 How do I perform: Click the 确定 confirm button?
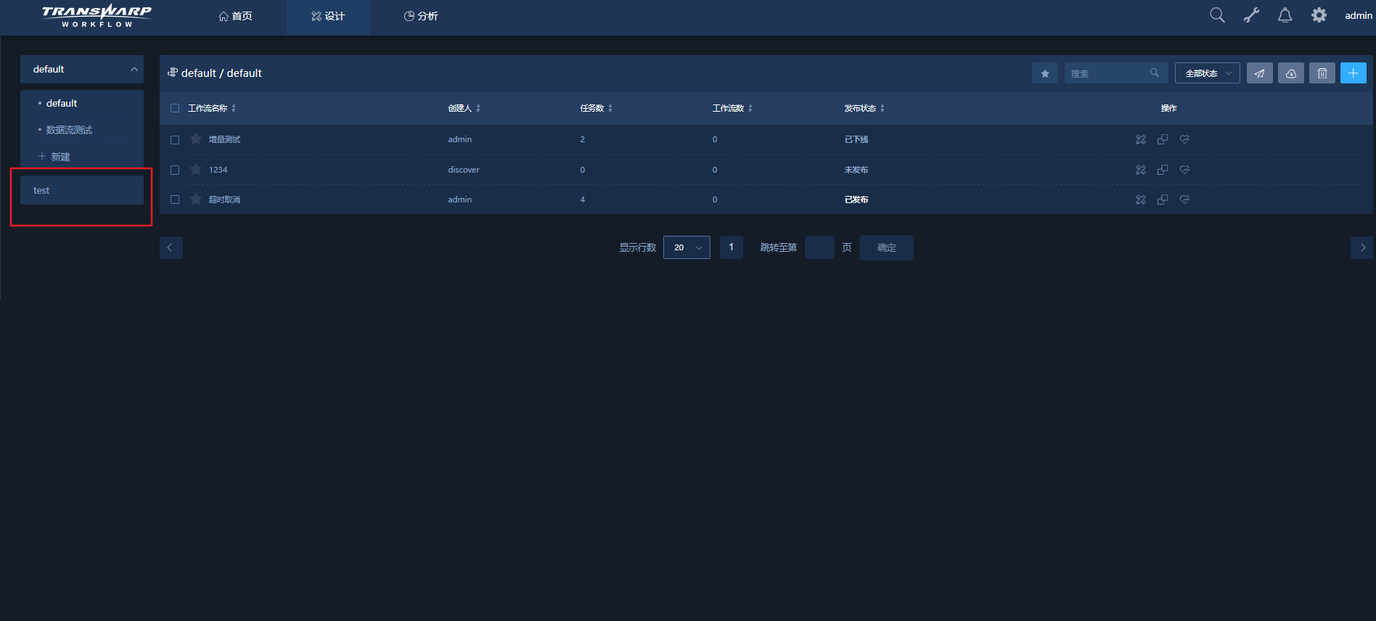click(885, 247)
